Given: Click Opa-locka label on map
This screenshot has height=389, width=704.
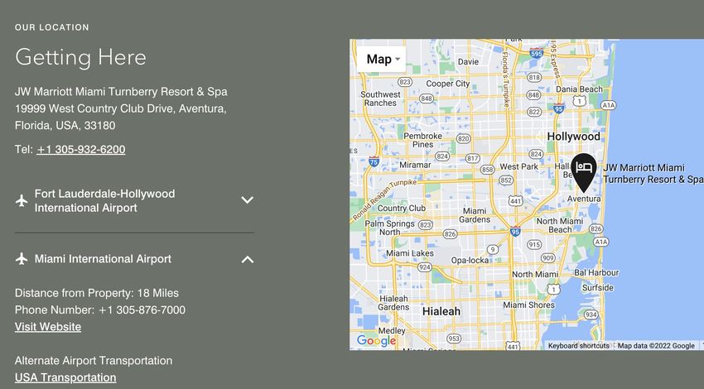Looking at the screenshot, I should pos(470,260).
